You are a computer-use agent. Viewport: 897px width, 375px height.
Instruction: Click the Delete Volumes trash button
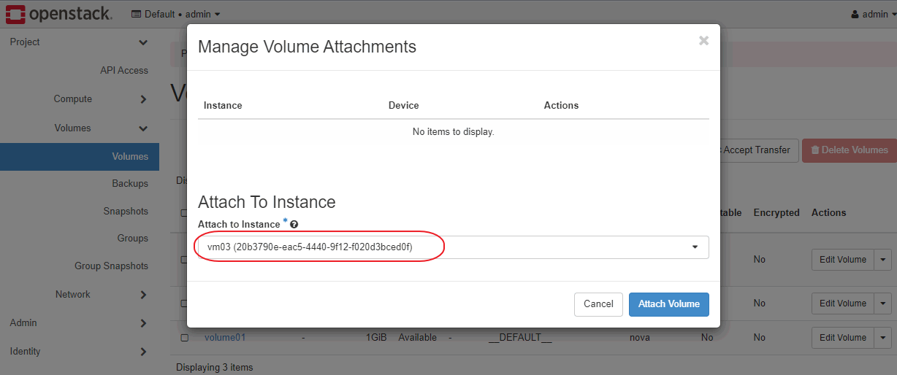point(849,150)
